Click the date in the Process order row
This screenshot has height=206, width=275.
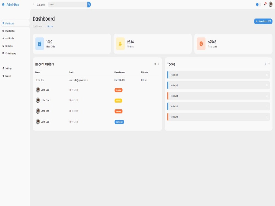74,100
